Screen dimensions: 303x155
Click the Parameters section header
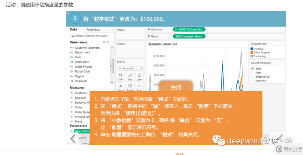coord(79,126)
